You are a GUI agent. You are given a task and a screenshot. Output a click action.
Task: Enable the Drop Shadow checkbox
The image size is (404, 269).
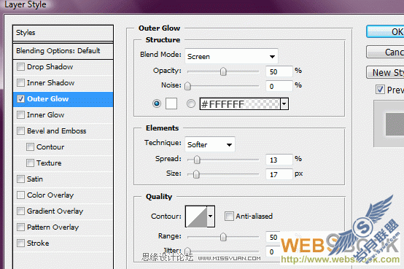click(20, 67)
